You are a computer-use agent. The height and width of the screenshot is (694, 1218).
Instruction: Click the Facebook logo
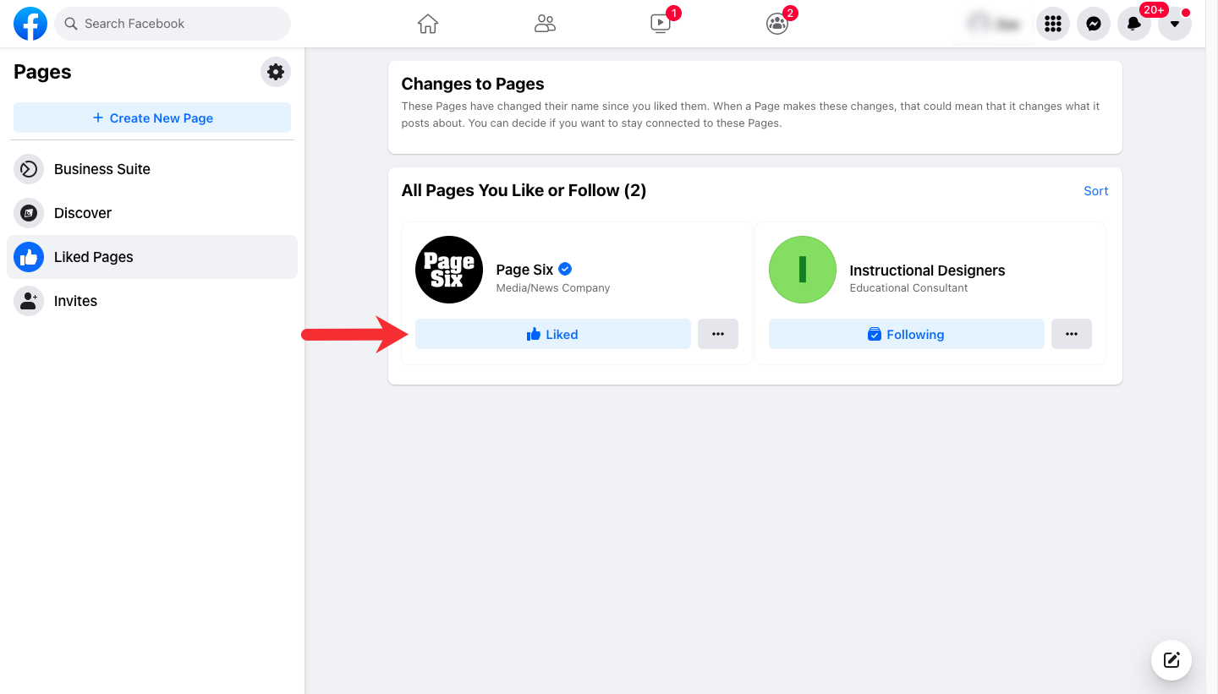(x=30, y=24)
